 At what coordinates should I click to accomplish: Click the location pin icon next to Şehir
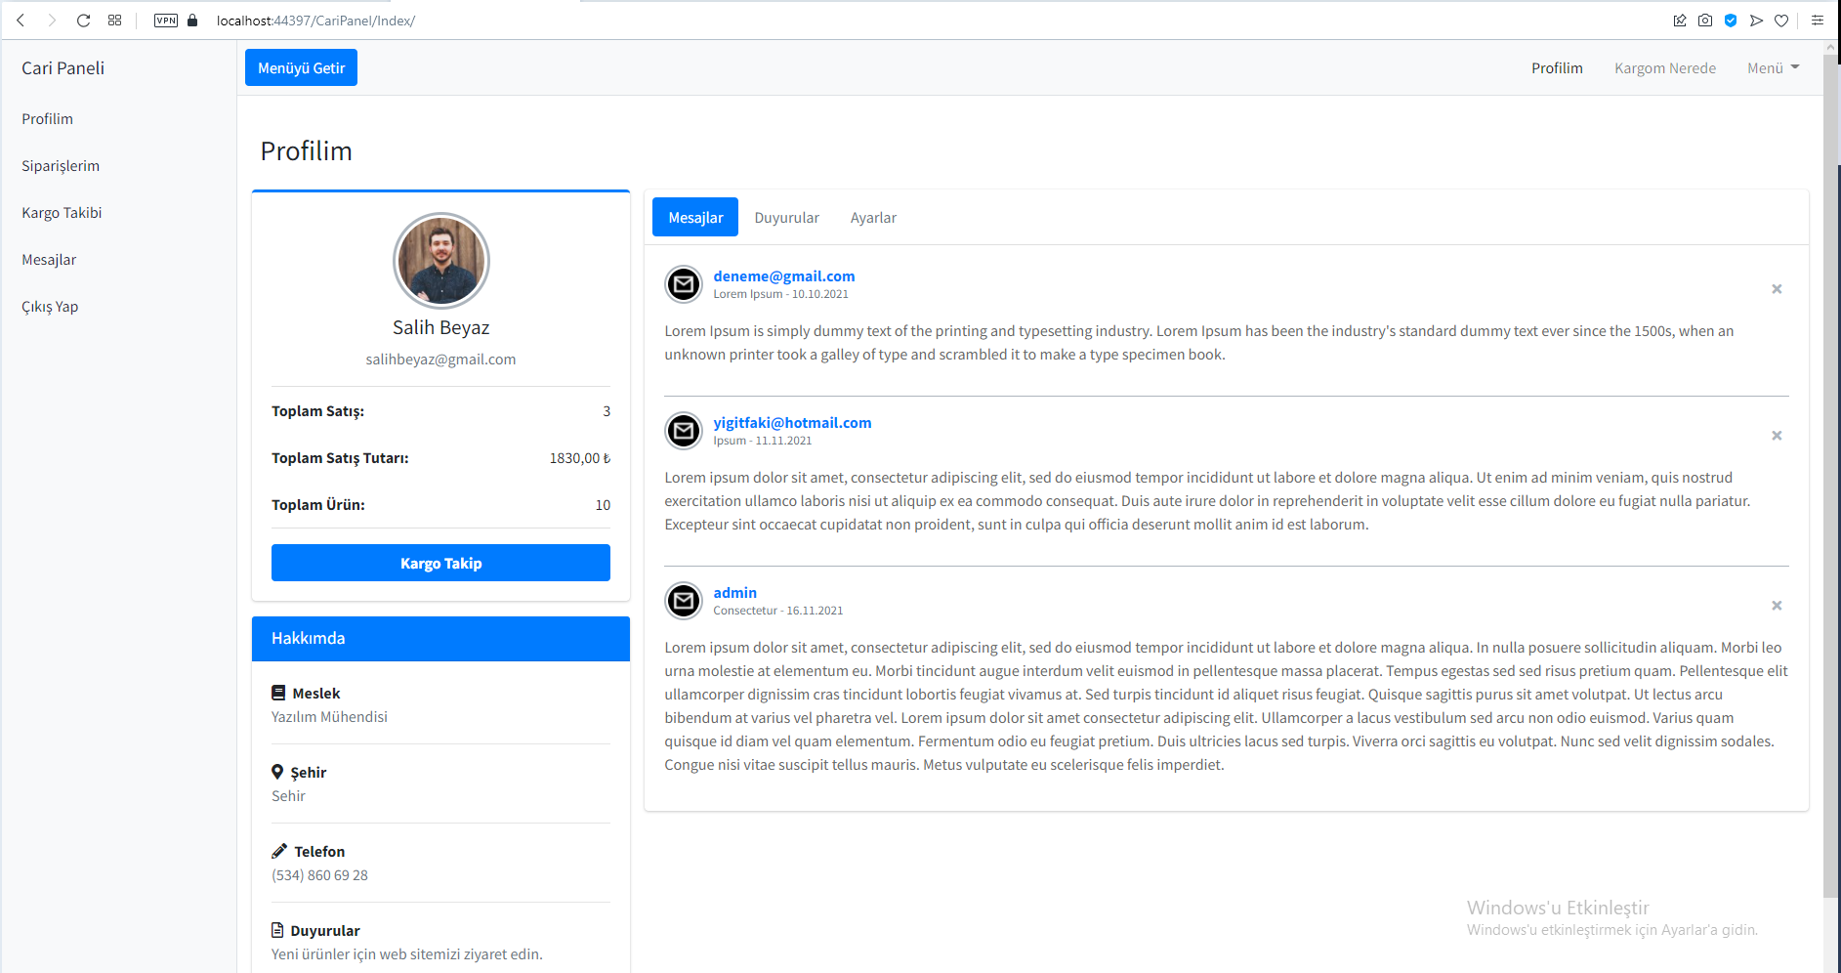coord(277,772)
